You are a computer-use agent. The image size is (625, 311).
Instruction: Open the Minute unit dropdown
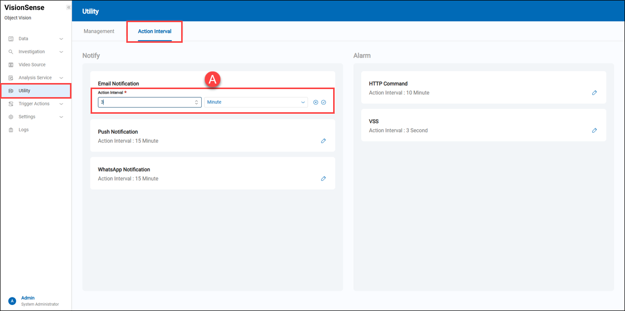click(256, 102)
